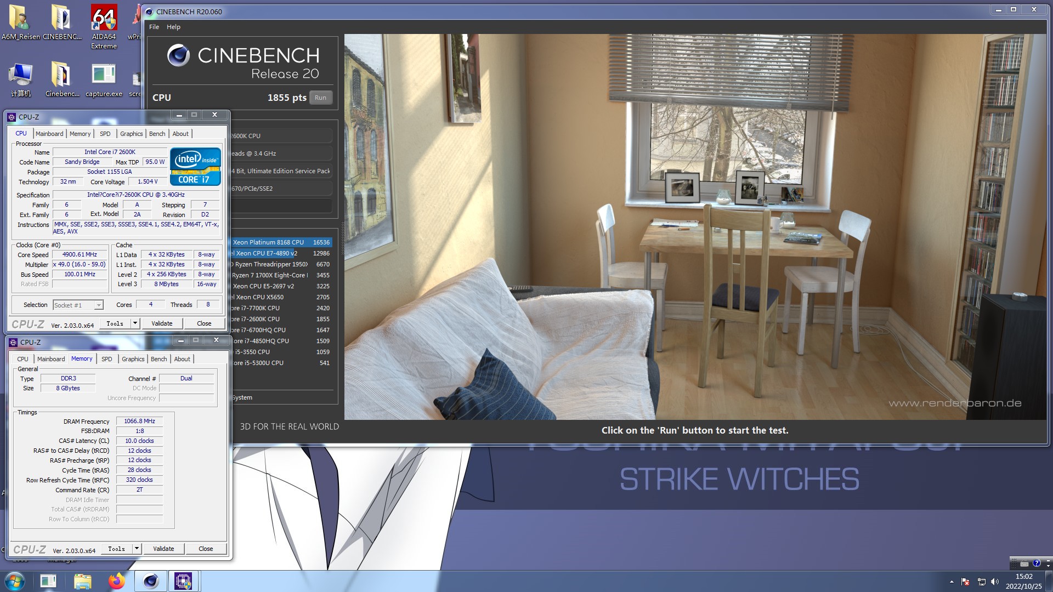Select the Ryzen 7 1700X ranking row
The width and height of the screenshot is (1053, 592).
click(x=281, y=275)
